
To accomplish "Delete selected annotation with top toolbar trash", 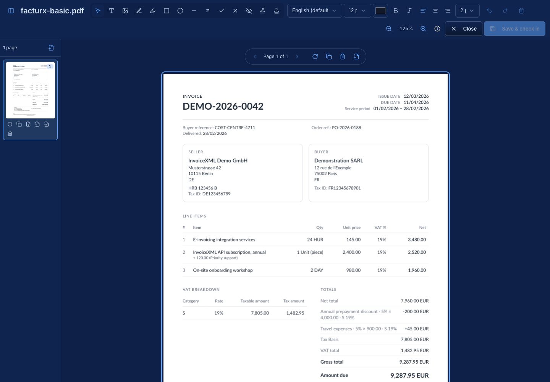I will tap(521, 11).
